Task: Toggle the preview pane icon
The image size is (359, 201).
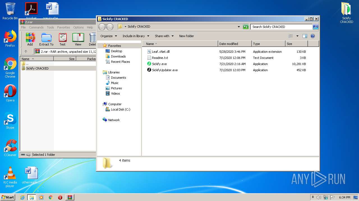Action: [305, 36]
